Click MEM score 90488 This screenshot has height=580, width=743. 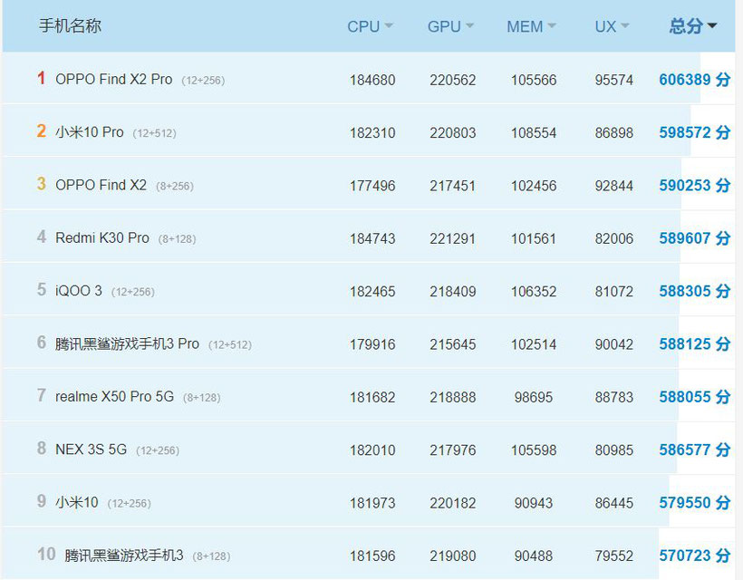click(x=534, y=556)
